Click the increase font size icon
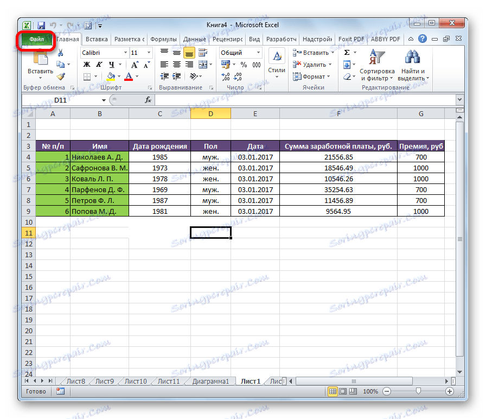The width and height of the screenshot is (486, 419). tap(134, 64)
